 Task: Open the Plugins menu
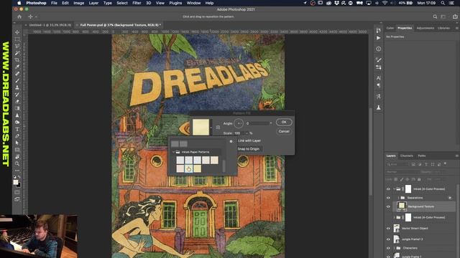click(175, 3)
